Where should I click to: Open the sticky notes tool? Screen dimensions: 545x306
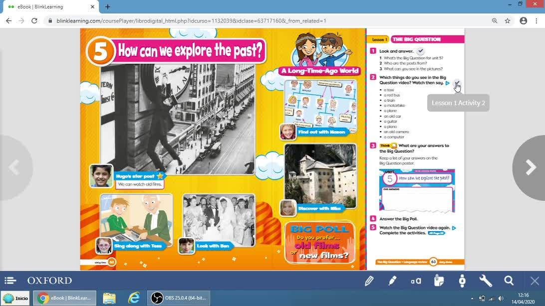tap(439, 280)
